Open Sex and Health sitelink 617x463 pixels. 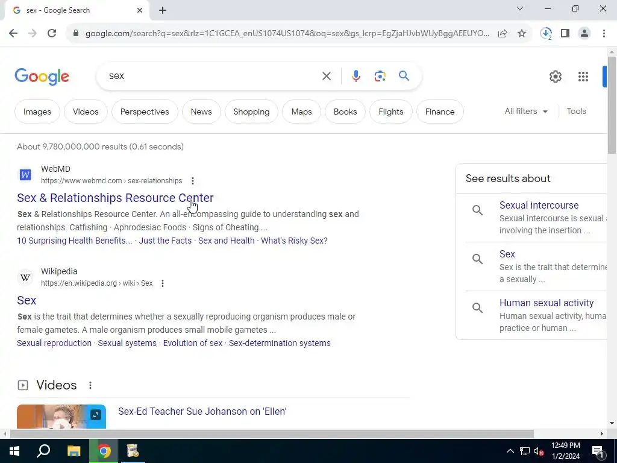227,241
